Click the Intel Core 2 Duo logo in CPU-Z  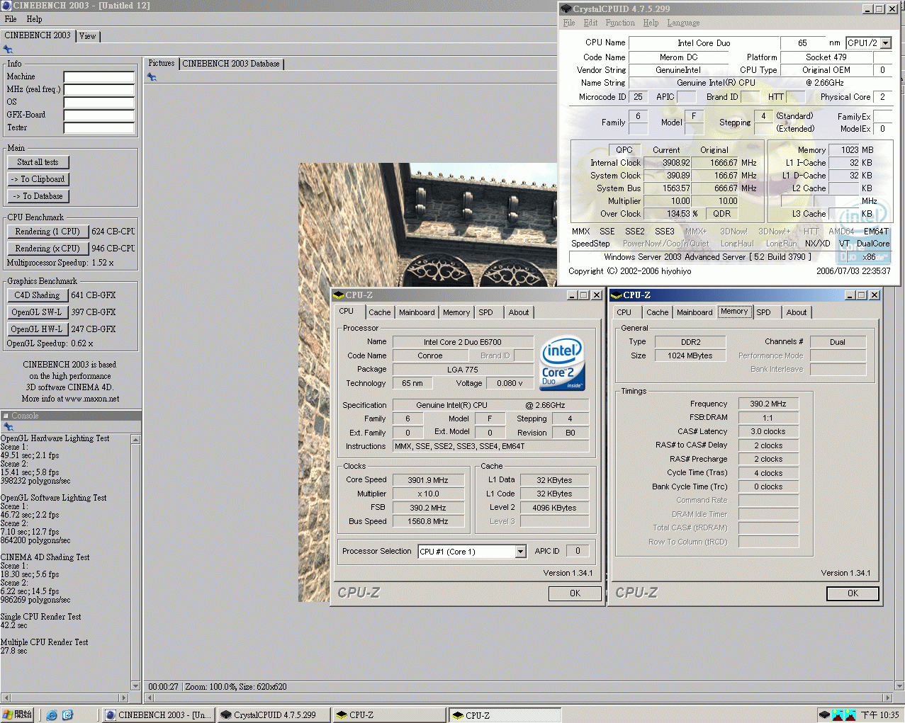(x=563, y=363)
